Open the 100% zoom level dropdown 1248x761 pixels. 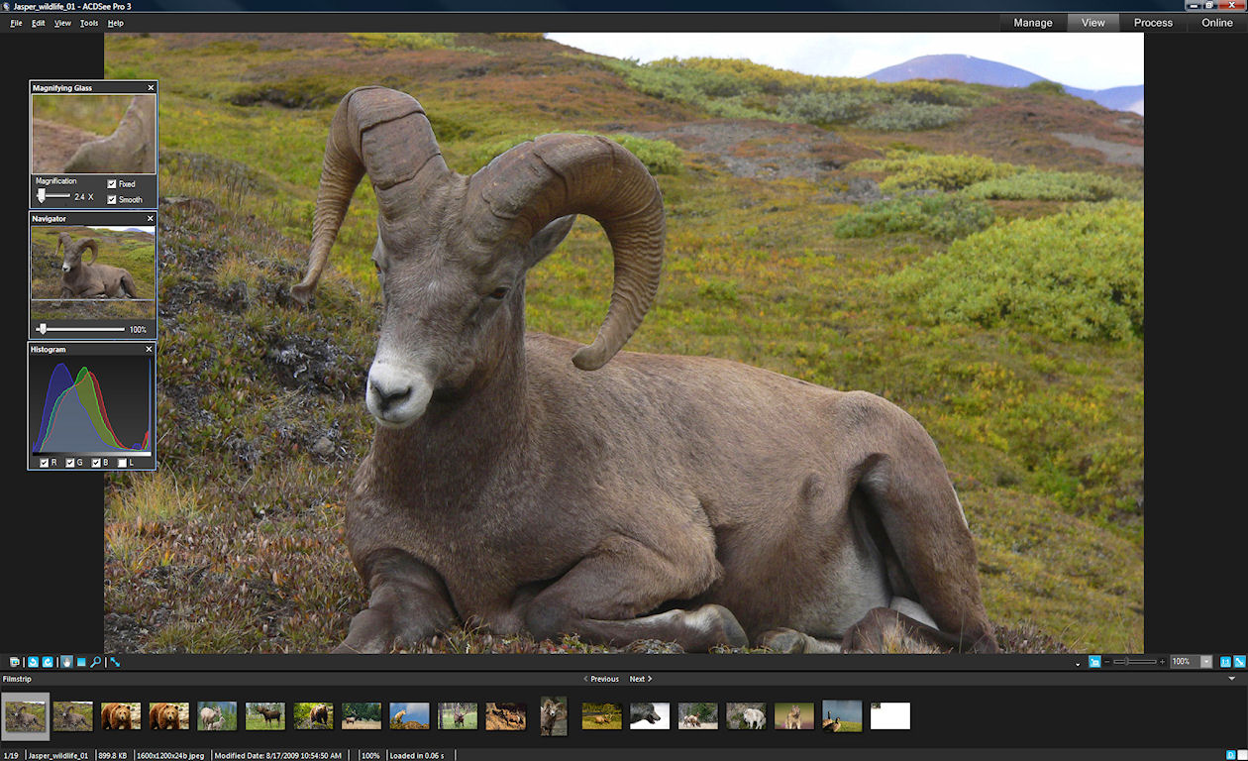[1205, 662]
